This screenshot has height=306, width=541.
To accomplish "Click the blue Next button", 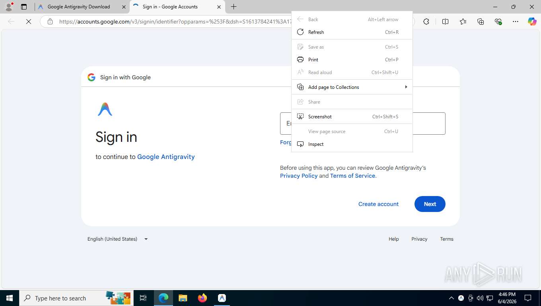I will point(430,204).
